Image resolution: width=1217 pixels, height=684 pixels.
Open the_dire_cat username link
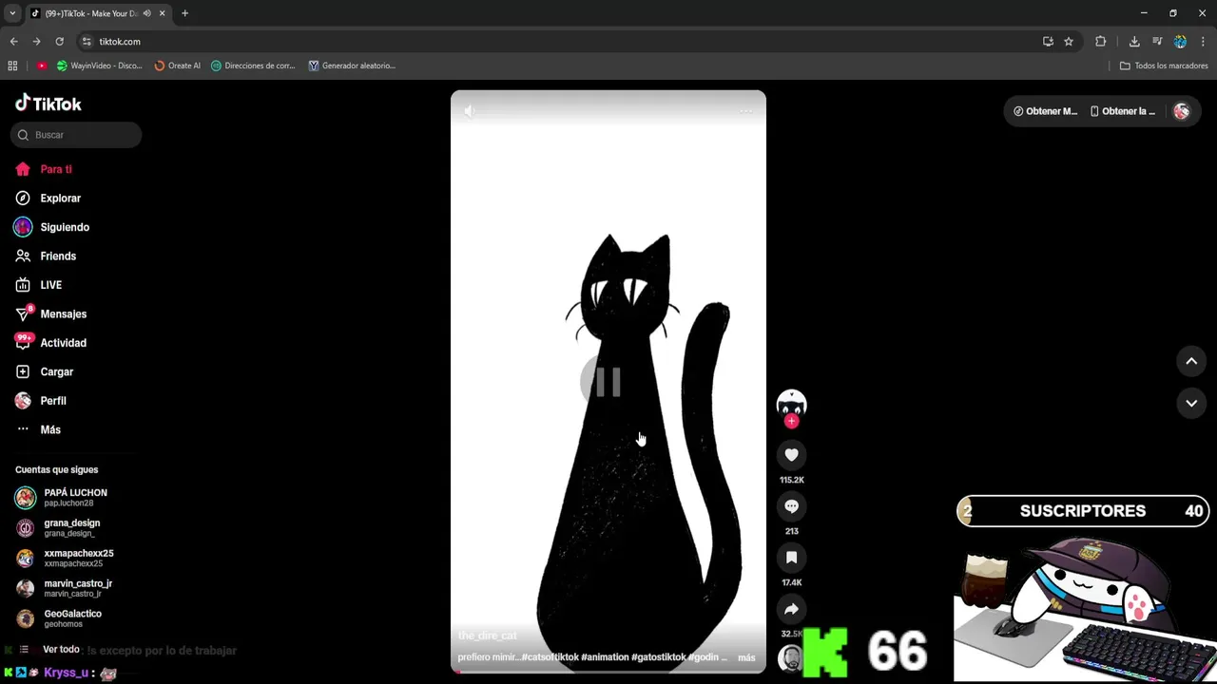[488, 636]
